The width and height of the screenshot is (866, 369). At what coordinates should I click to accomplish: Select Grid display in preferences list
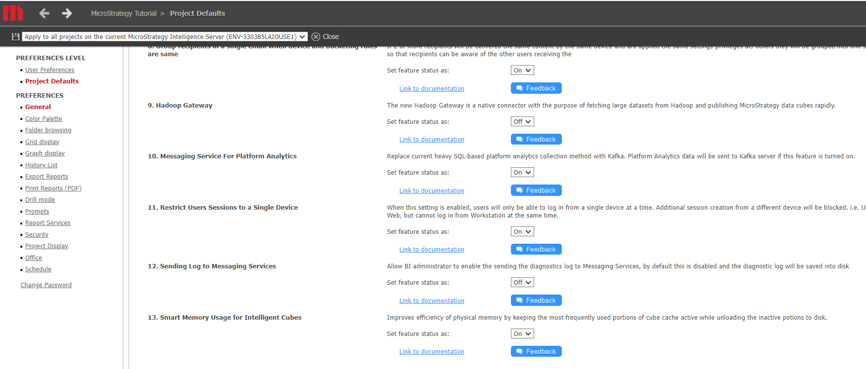[x=42, y=142]
